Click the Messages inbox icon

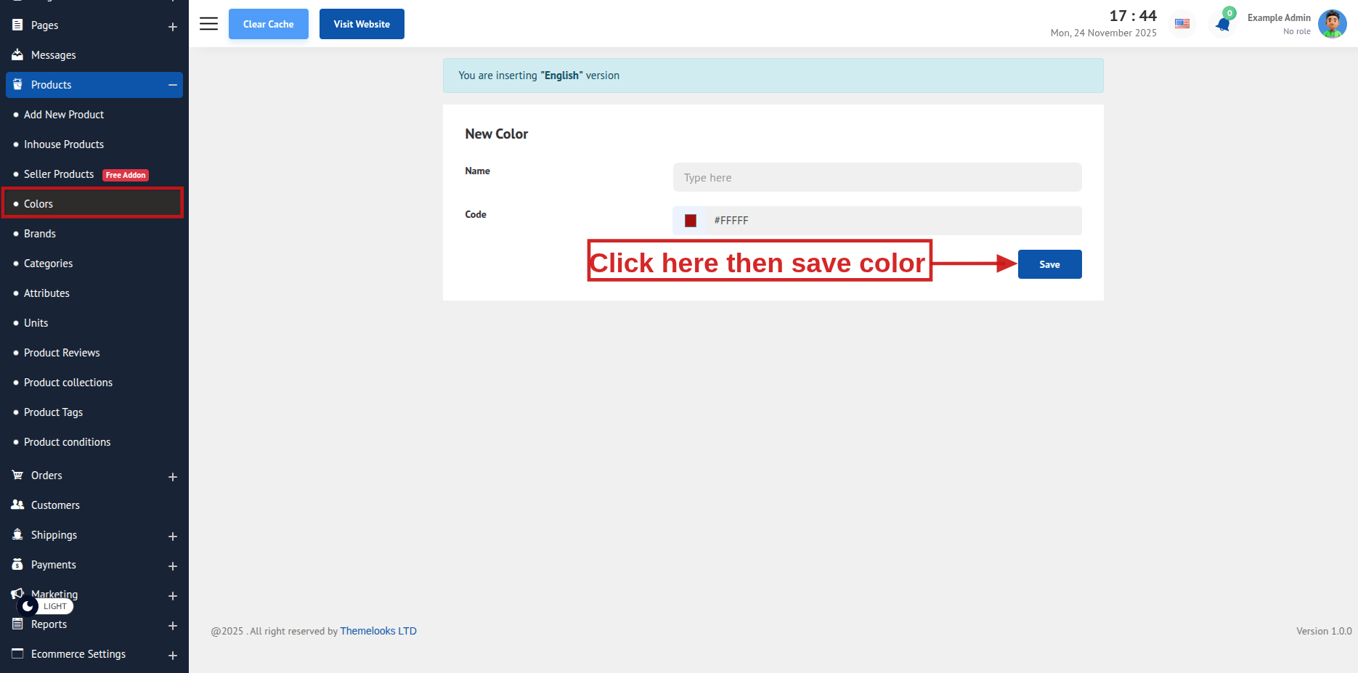[17, 55]
